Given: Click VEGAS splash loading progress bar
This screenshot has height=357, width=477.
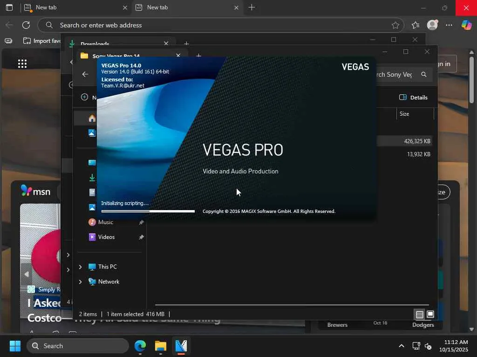Looking at the screenshot, I should click(148, 211).
